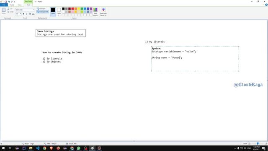Click the volume tray icon

245,148
